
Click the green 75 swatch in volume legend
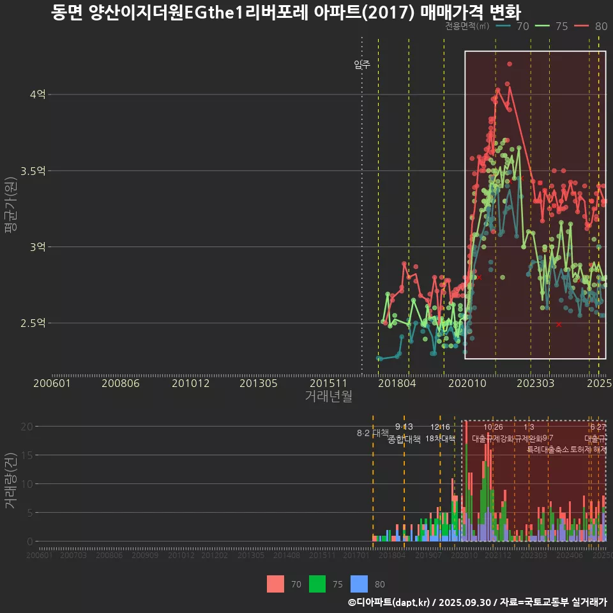(317, 584)
